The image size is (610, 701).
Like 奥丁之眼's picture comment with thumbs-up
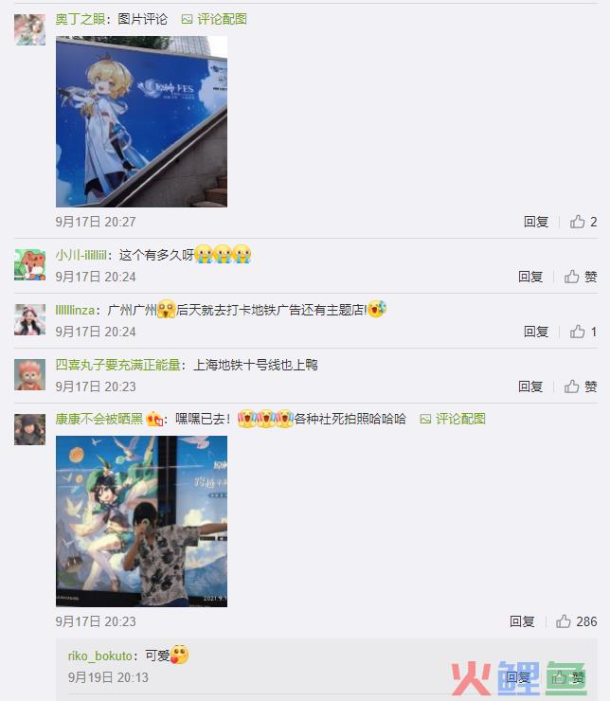(577, 222)
